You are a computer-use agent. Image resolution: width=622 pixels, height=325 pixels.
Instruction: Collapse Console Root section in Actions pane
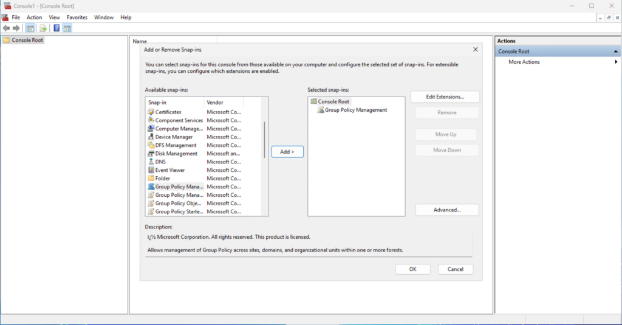coord(616,52)
